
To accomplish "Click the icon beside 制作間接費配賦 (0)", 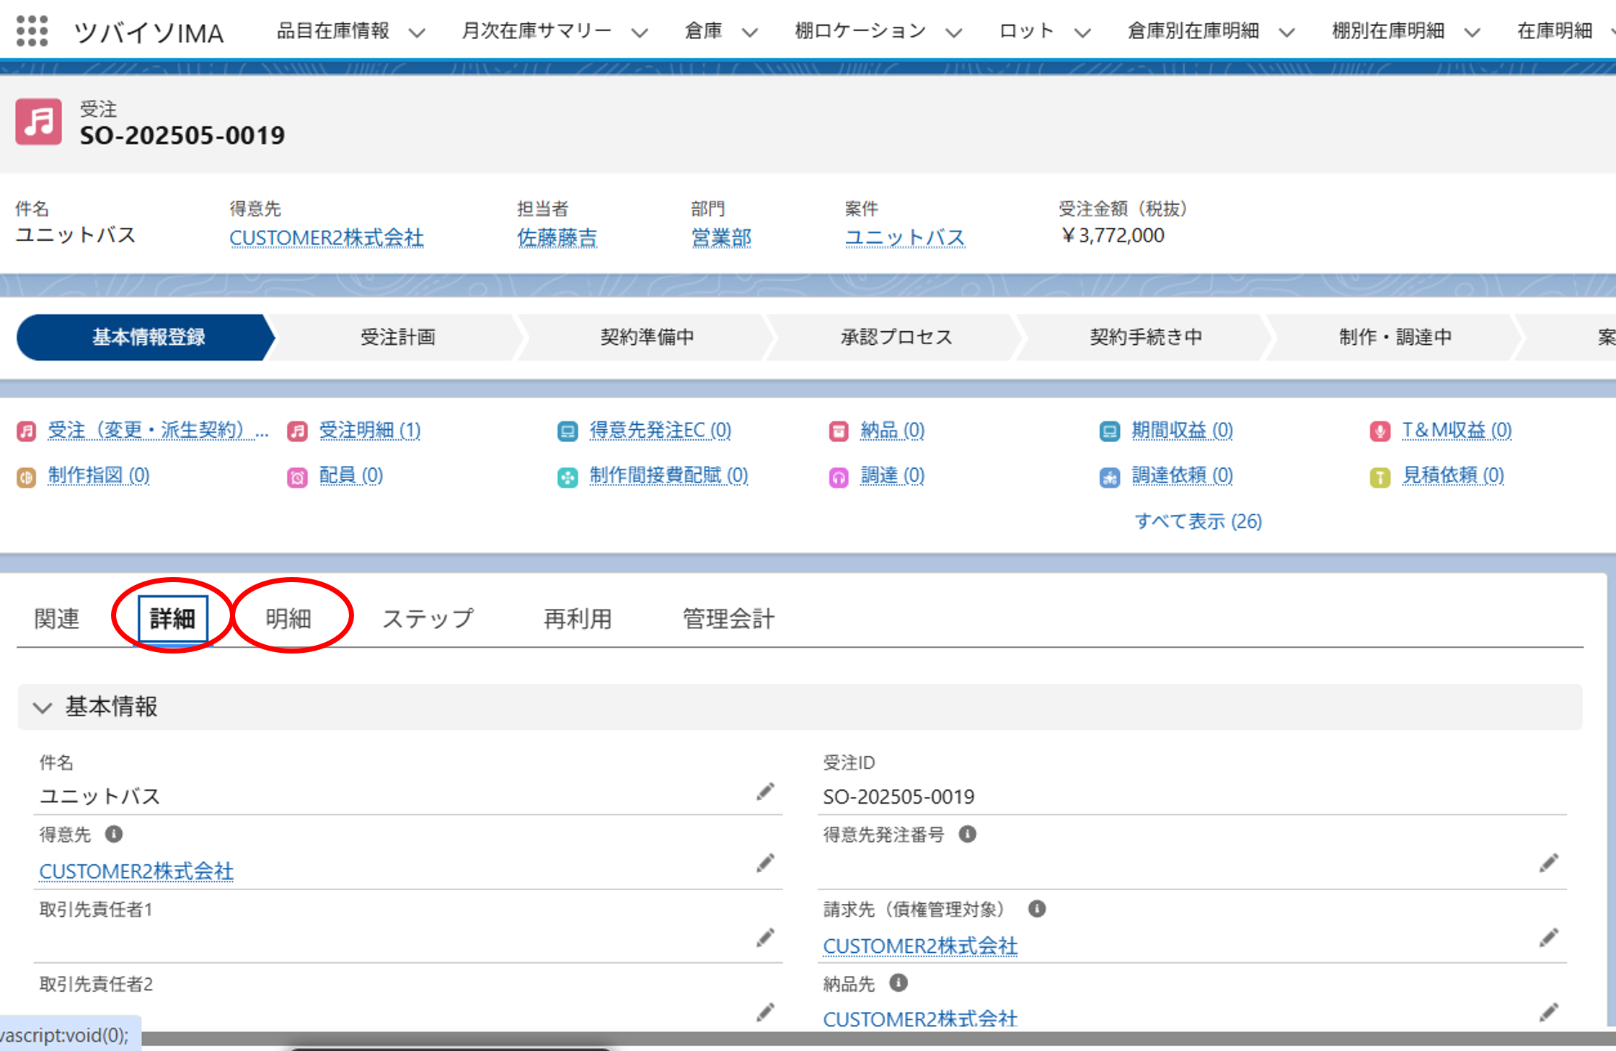I will (x=568, y=477).
